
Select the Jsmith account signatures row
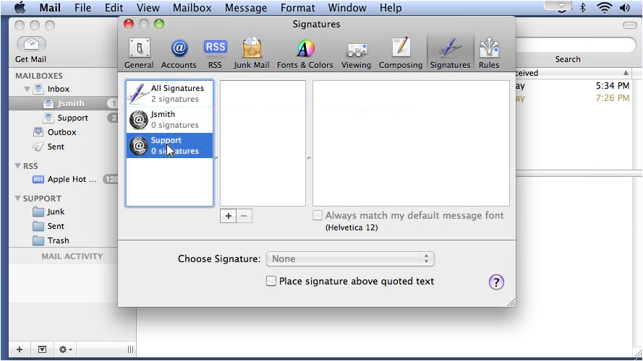point(169,120)
